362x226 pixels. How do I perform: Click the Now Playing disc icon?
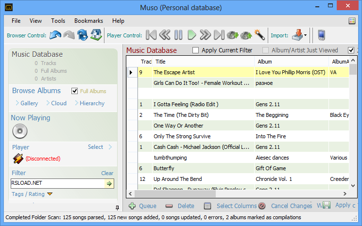[20, 131]
